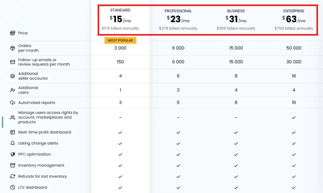Click the 3 000 orders value for Standard

pos(120,48)
